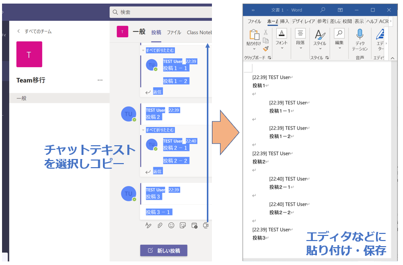Open the Font (フォント) group dropdown

tap(281, 48)
